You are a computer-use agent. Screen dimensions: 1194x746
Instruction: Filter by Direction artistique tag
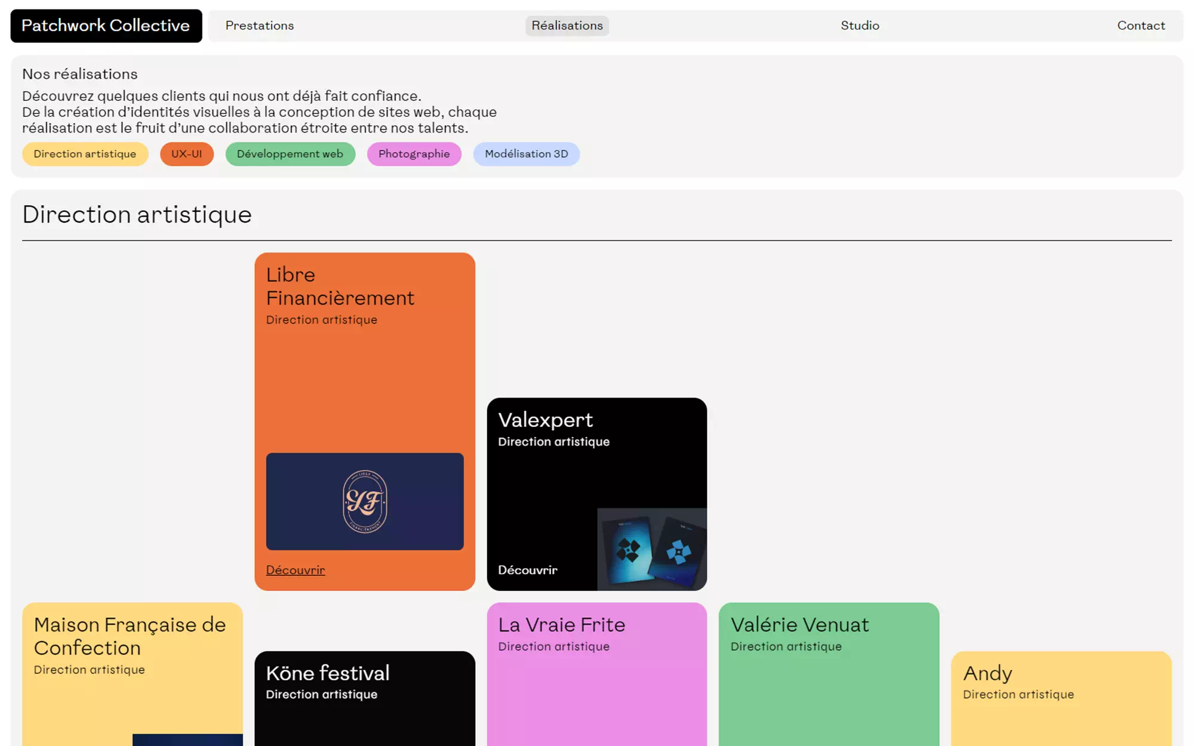pyautogui.click(x=85, y=154)
